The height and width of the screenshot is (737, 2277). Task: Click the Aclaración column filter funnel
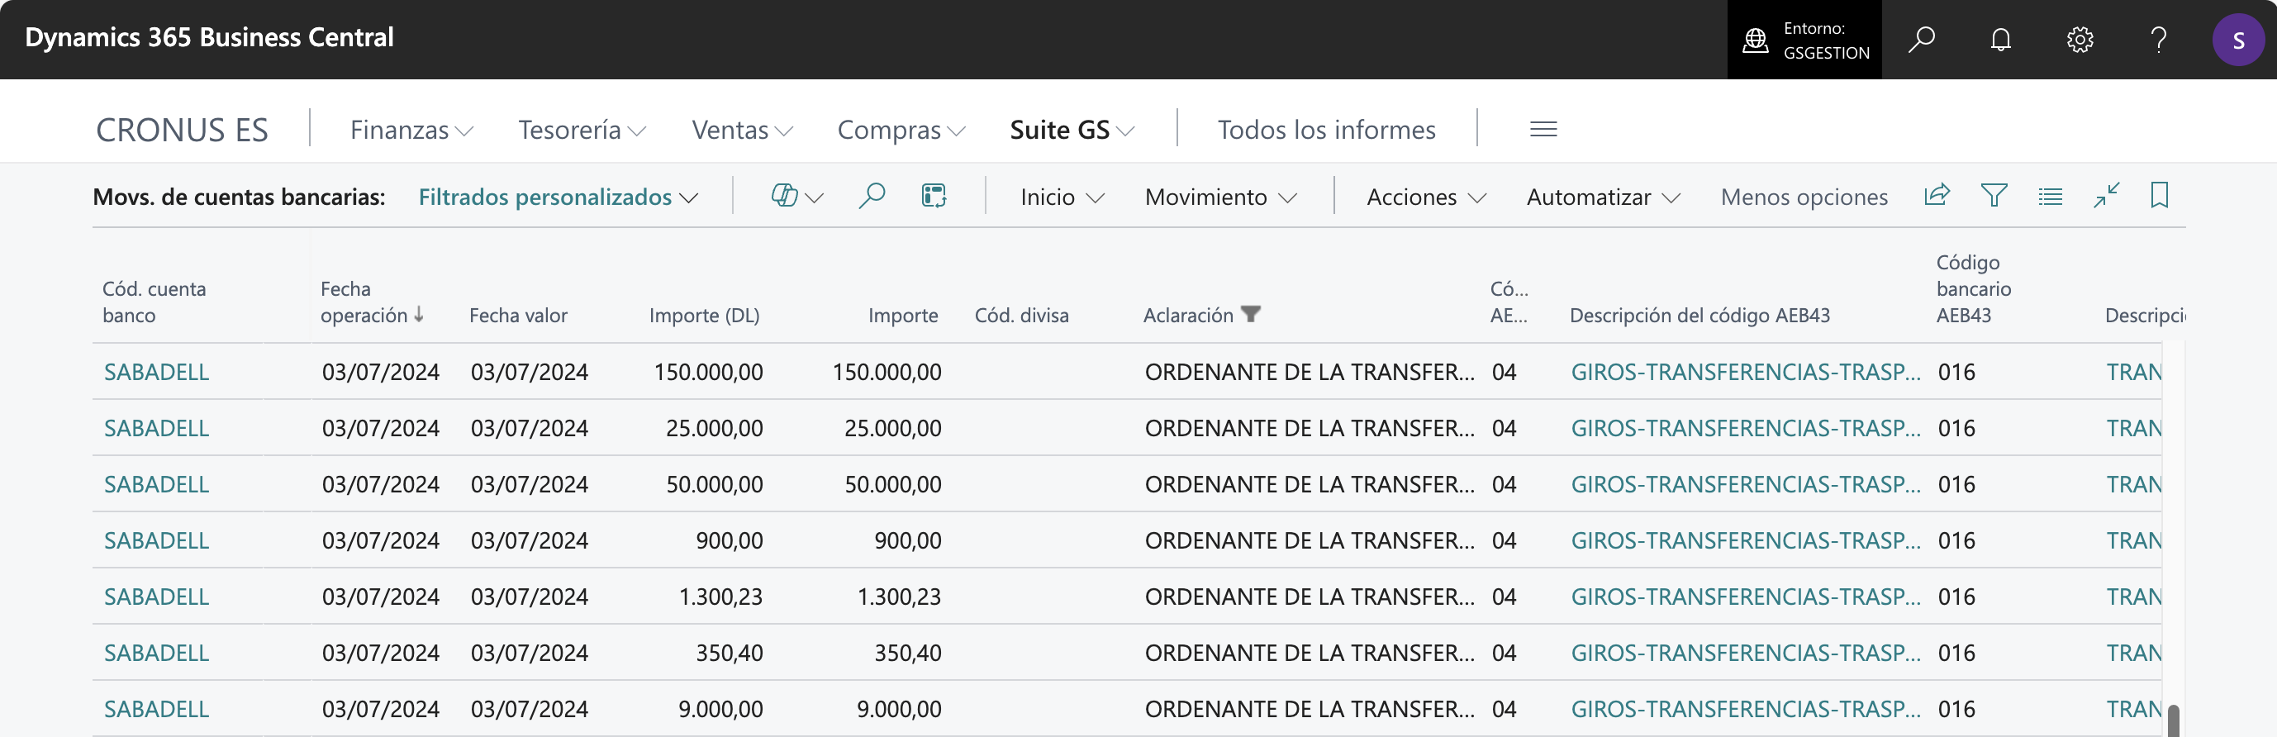point(1250,314)
